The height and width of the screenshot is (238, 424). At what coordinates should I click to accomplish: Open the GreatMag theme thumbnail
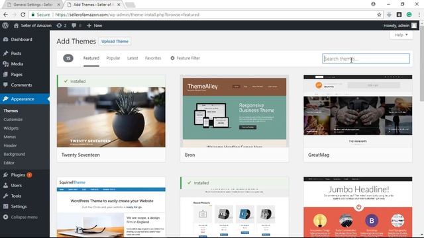358,111
